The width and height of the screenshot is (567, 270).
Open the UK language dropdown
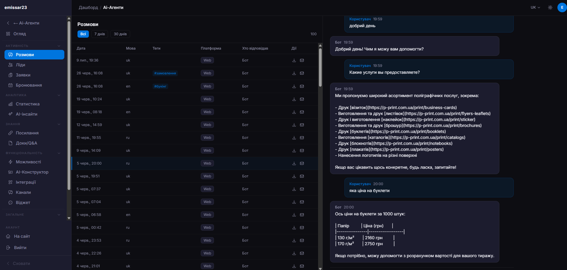coord(535,7)
